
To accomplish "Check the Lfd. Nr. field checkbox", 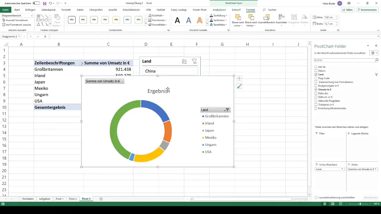I will [x=316, y=67].
